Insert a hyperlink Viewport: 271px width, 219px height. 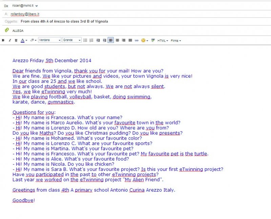[x=137, y=40]
